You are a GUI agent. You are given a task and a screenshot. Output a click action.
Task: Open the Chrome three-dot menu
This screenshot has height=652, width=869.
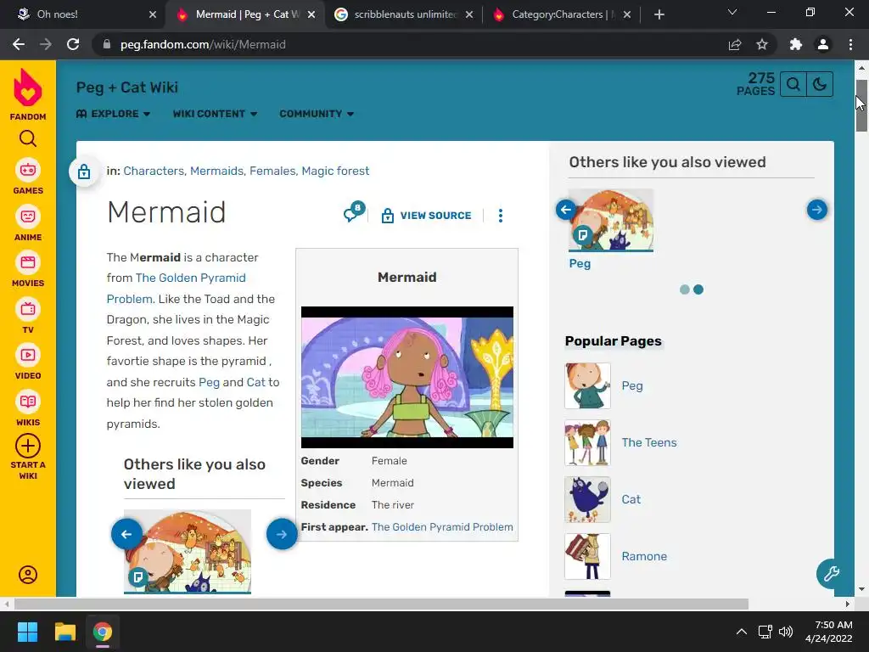pos(850,44)
